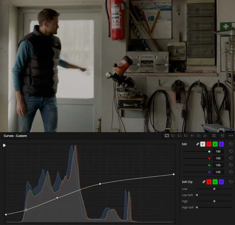
Task: Select green channel button in Soft Clip
Action: [215, 182]
